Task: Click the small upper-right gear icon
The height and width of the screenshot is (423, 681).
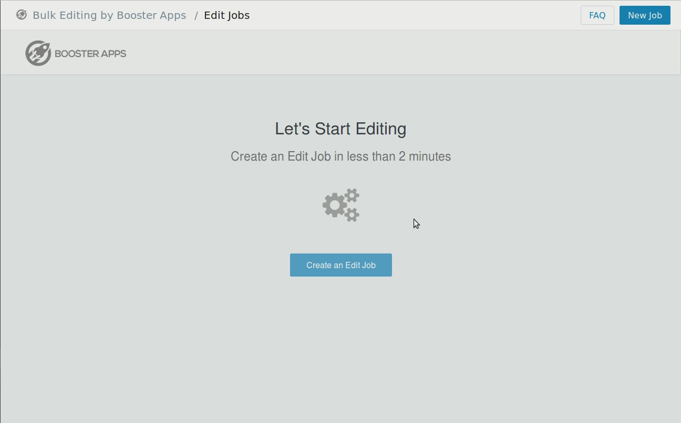Action: [x=352, y=196]
